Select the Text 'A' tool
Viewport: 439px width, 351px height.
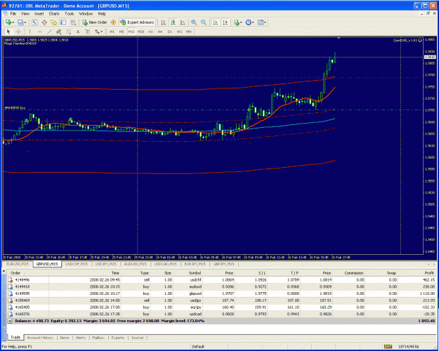[x=78, y=32]
